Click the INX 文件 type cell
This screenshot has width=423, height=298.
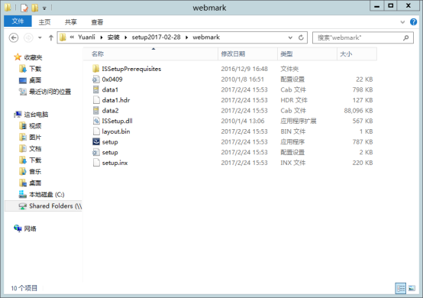(292, 163)
